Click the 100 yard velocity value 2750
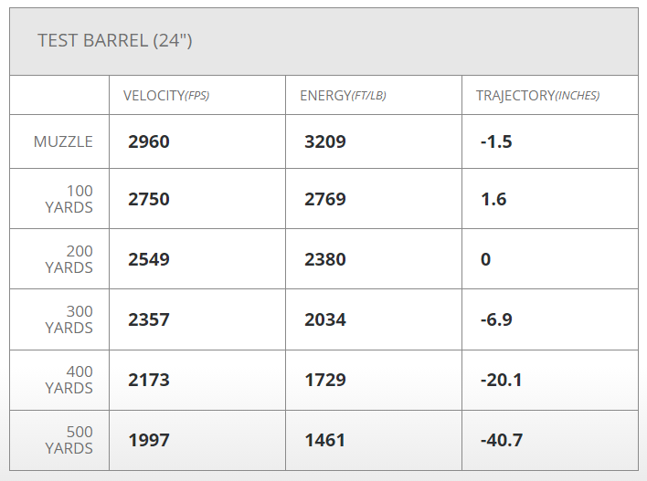 point(149,199)
